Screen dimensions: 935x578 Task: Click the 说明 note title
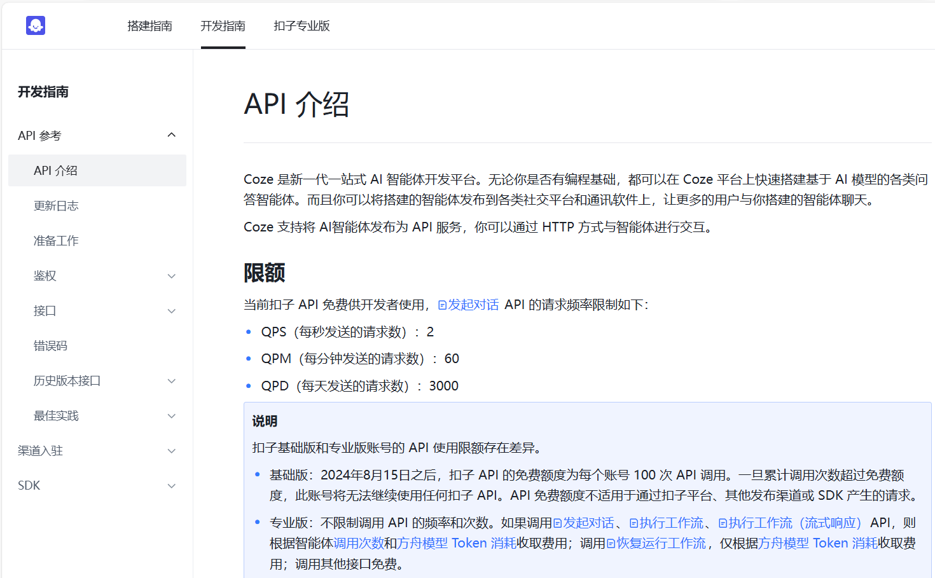(x=265, y=421)
